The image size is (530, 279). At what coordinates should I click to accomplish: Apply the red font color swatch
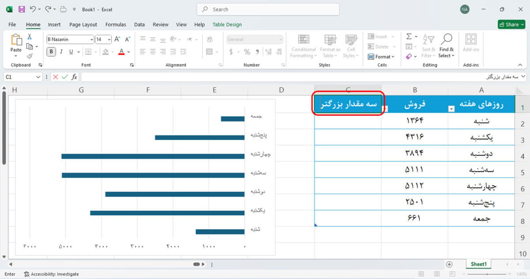[121, 52]
